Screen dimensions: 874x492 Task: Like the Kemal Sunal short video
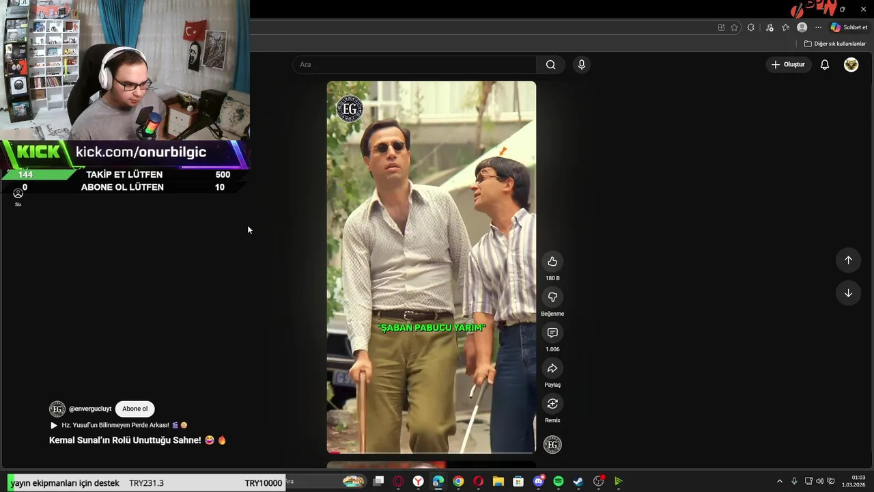tap(552, 262)
